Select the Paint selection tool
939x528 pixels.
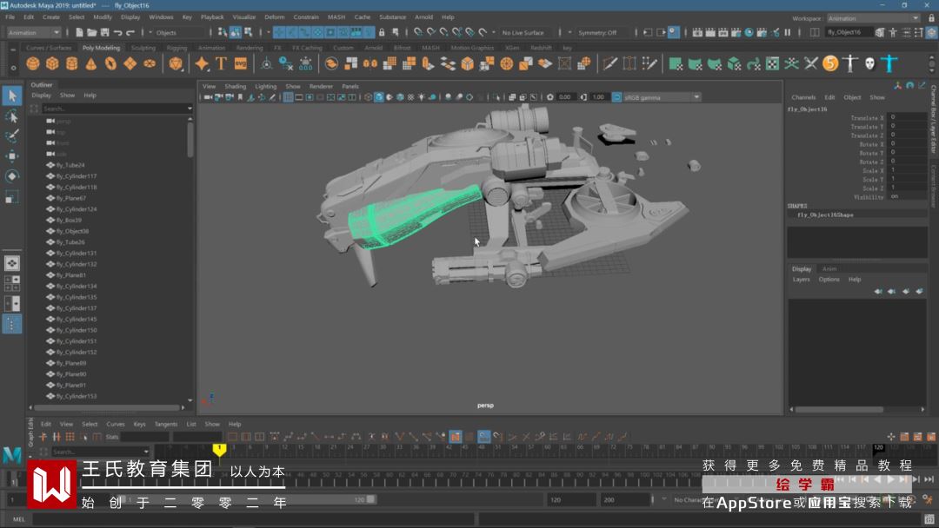pos(12,136)
